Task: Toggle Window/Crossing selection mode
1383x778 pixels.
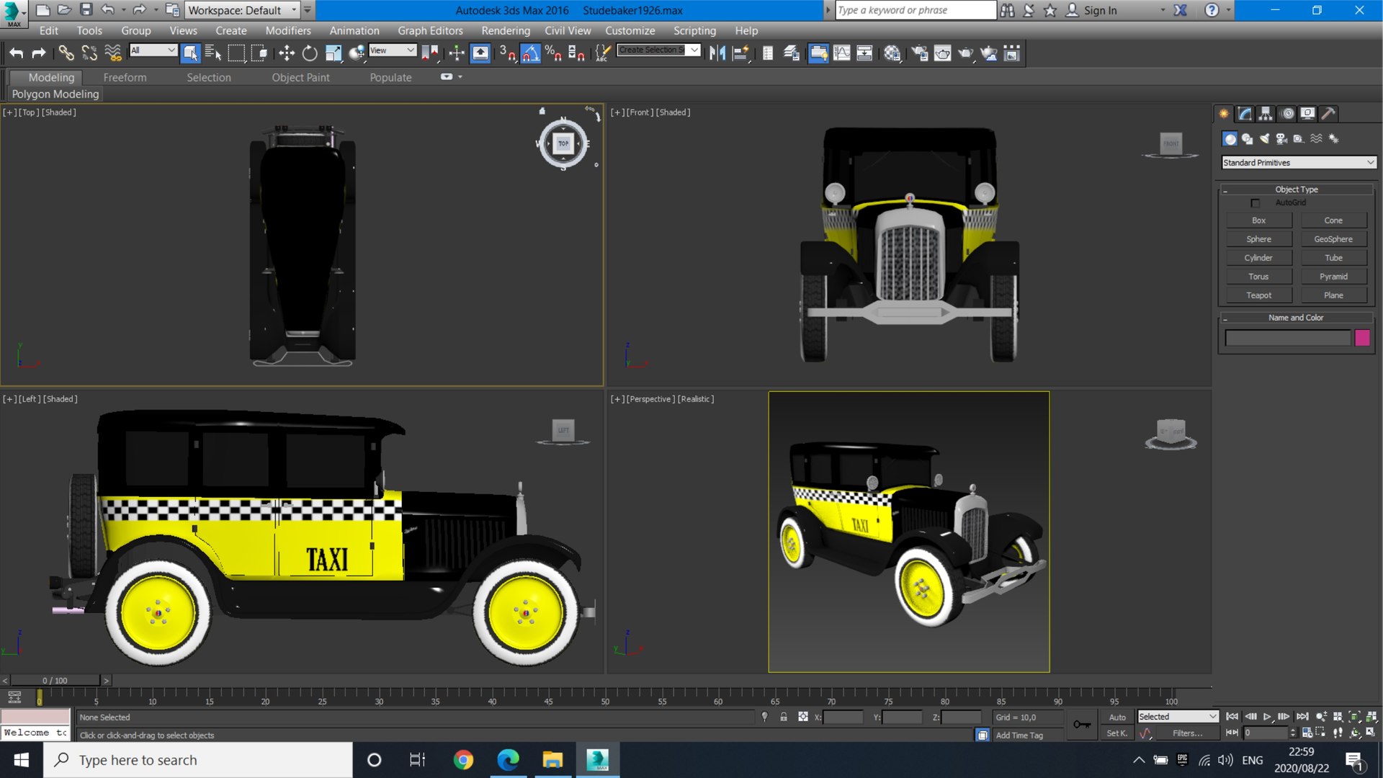Action: 261,53
